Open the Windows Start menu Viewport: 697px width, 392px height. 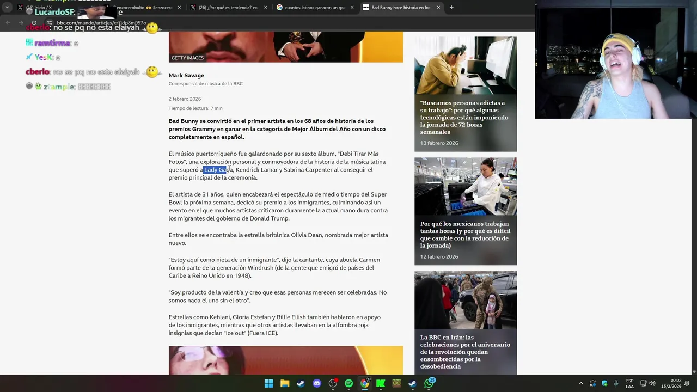268,383
